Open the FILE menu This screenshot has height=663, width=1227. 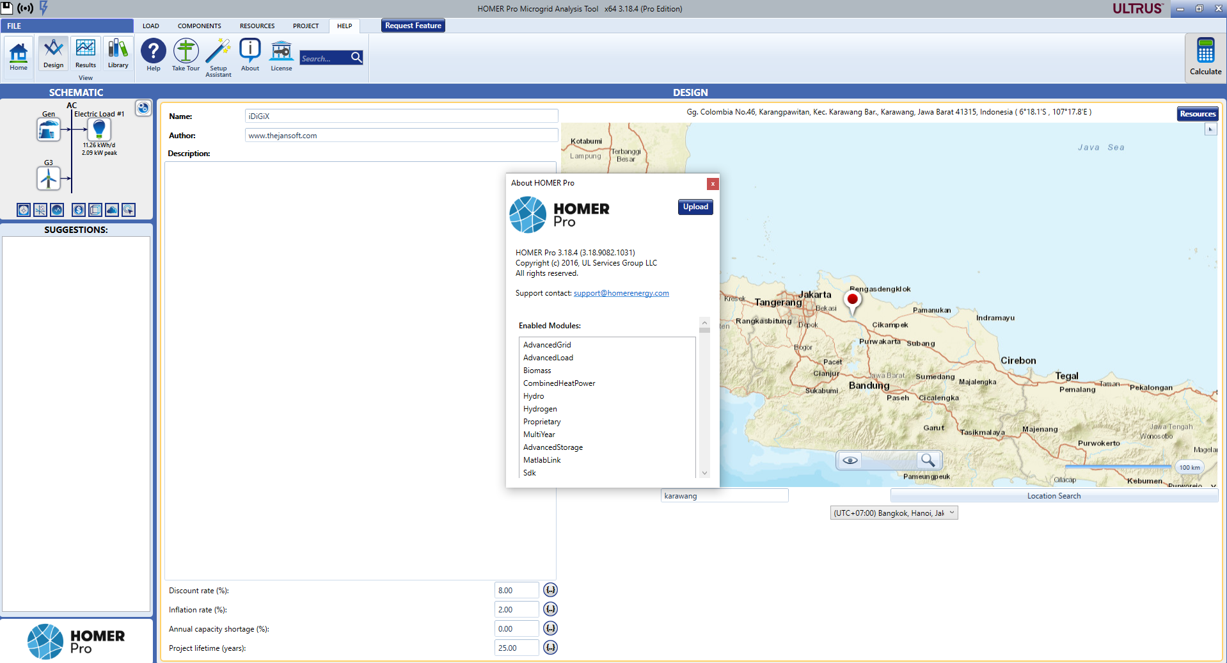[67, 26]
